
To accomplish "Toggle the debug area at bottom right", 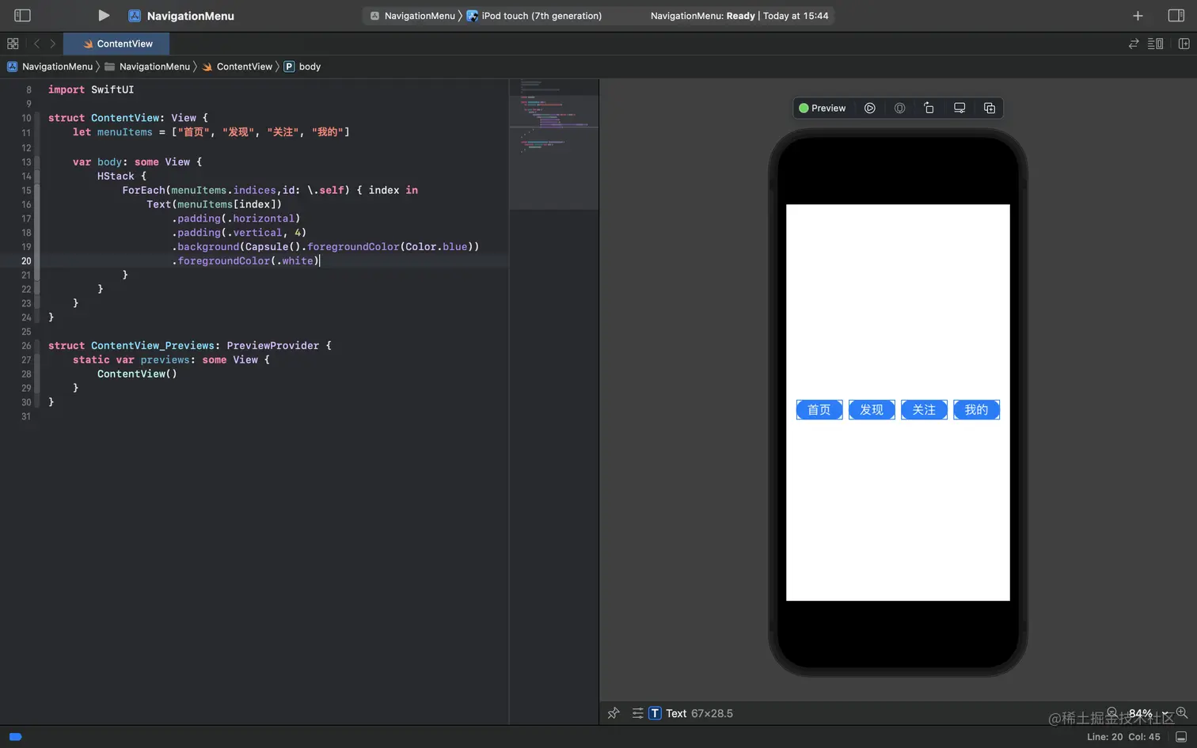I will click(1181, 737).
